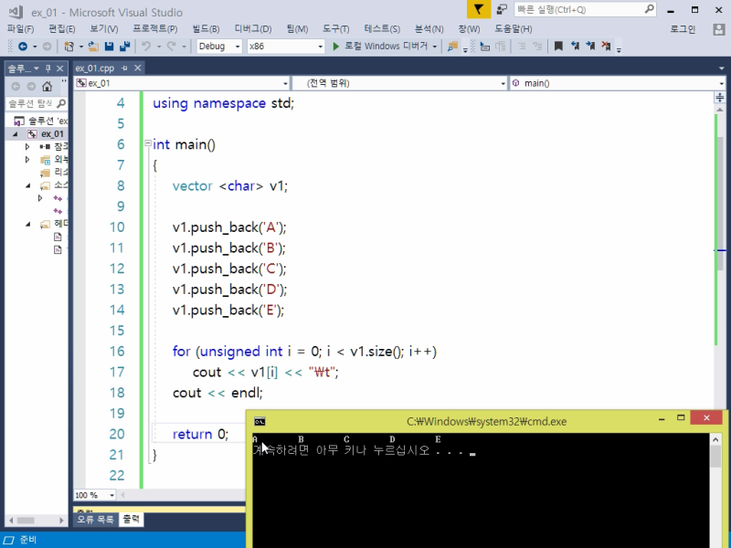Open the 도움말(H) menu
Viewport: 731px width, 548px height.
[514, 29]
